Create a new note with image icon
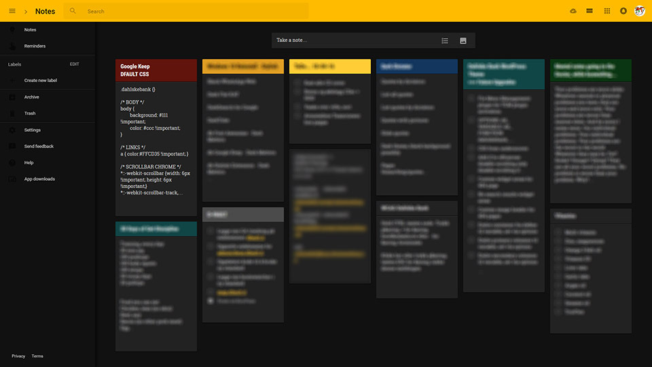The width and height of the screenshot is (652, 367). coord(463,41)
